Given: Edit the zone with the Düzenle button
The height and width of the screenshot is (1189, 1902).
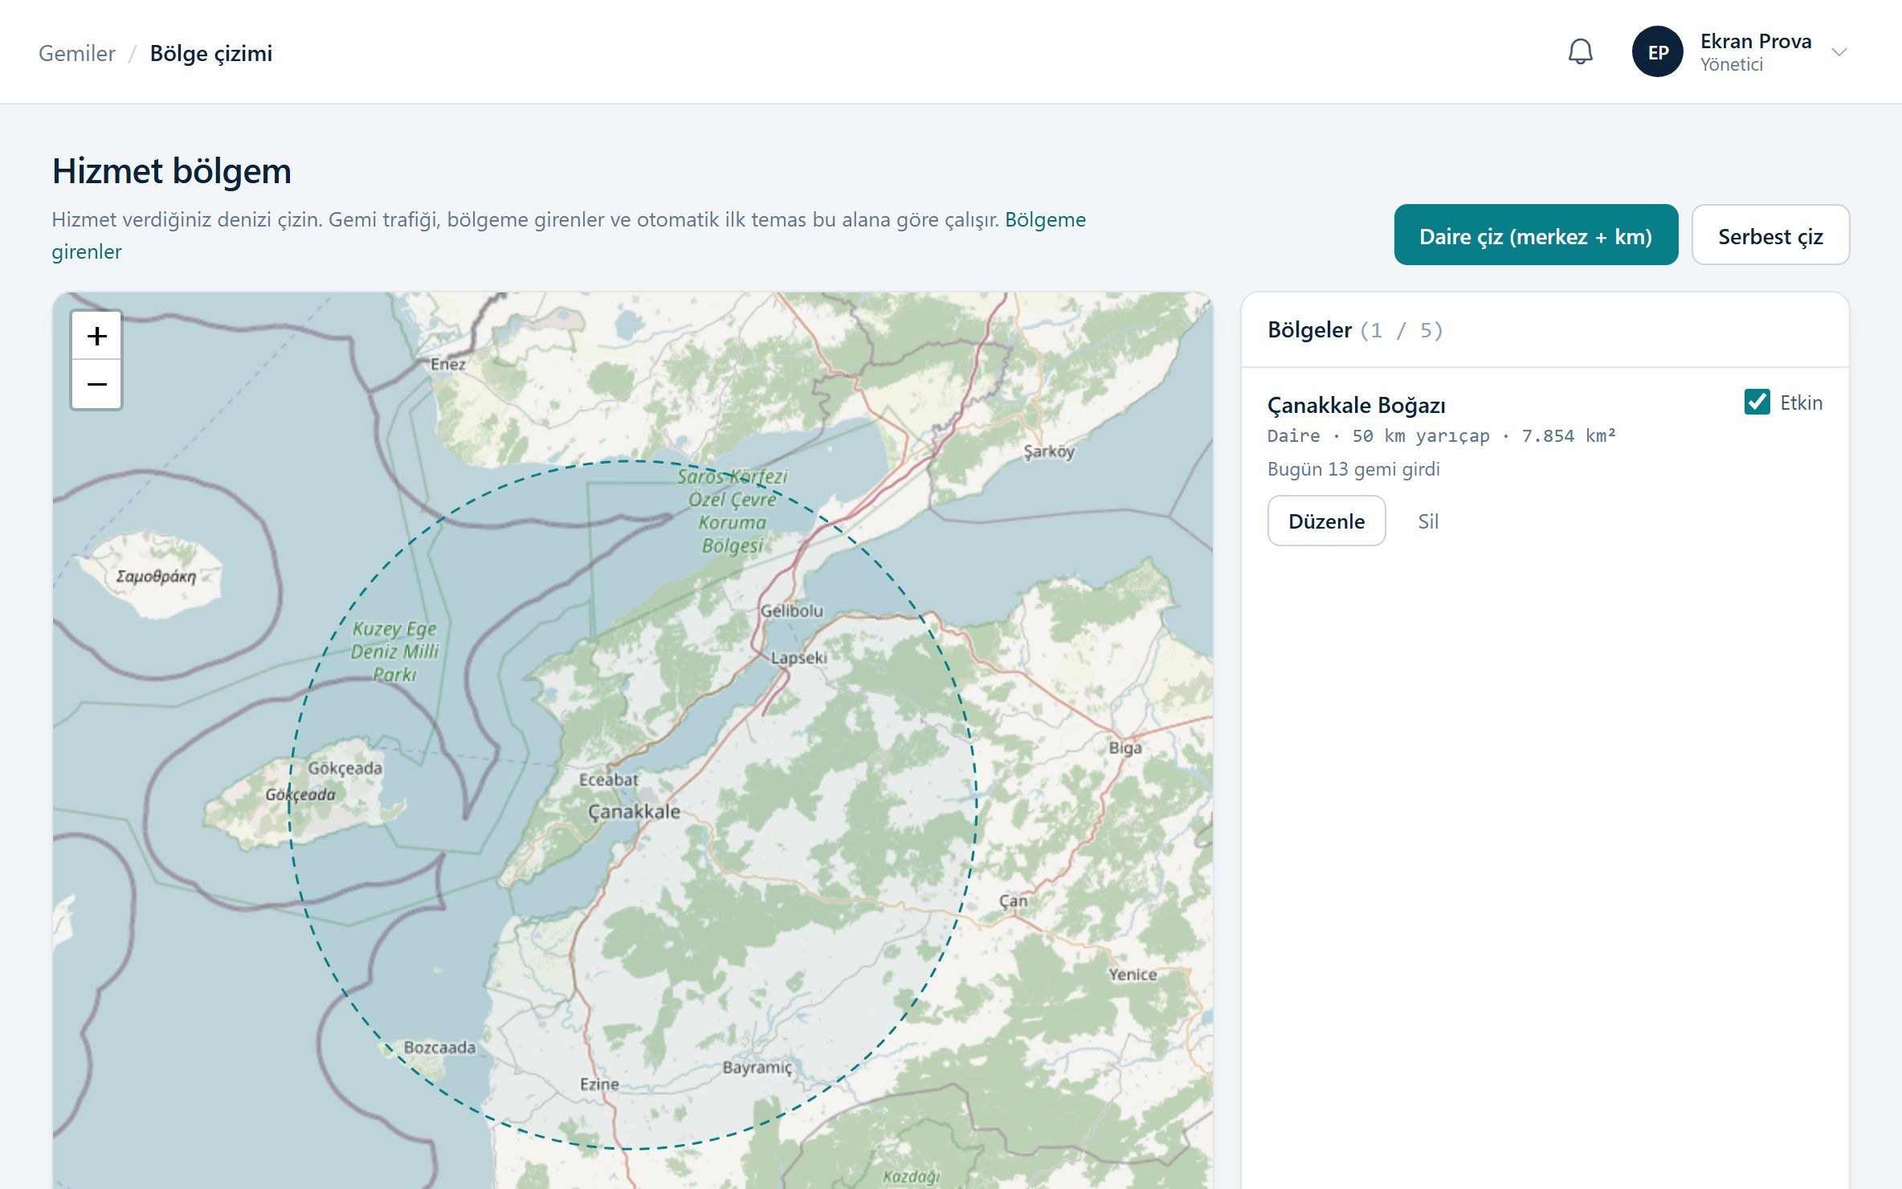Looking at the screenshot, I should (1326, 521).
